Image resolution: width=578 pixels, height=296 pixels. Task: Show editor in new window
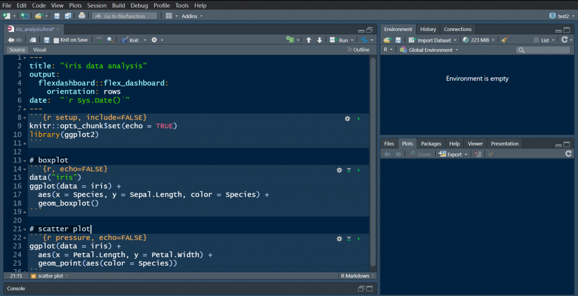[33, 40]
